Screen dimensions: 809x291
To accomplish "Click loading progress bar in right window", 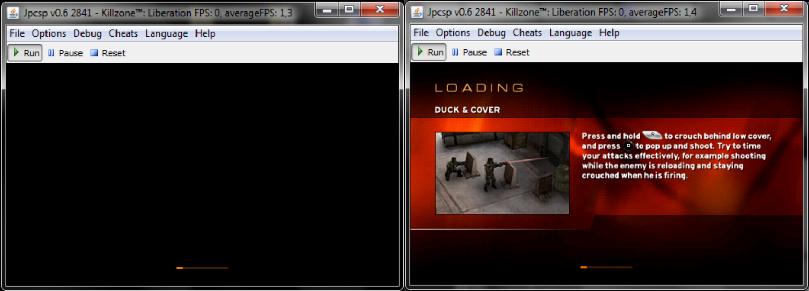I will (x=606, y=267).
